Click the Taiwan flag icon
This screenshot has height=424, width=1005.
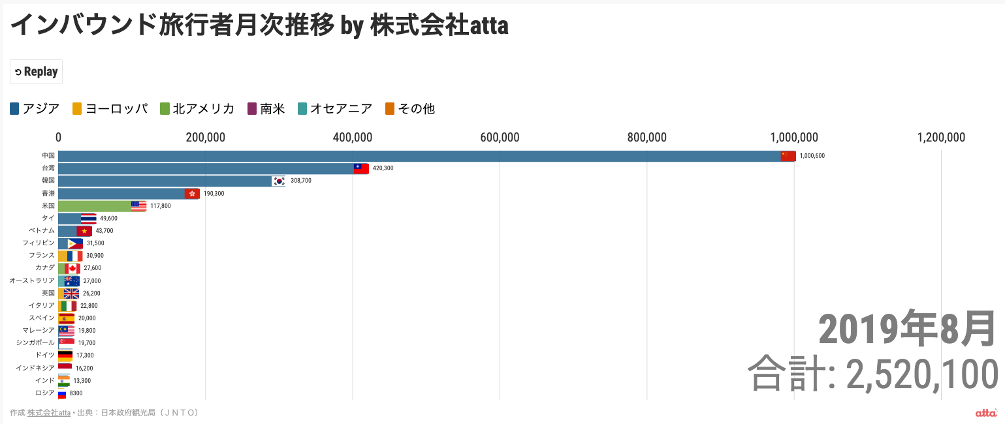tap(361, 168)
